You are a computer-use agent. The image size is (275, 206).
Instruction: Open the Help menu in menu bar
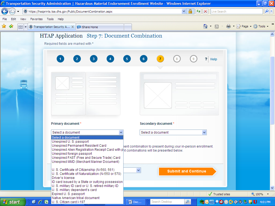click(x=61, y=19)
